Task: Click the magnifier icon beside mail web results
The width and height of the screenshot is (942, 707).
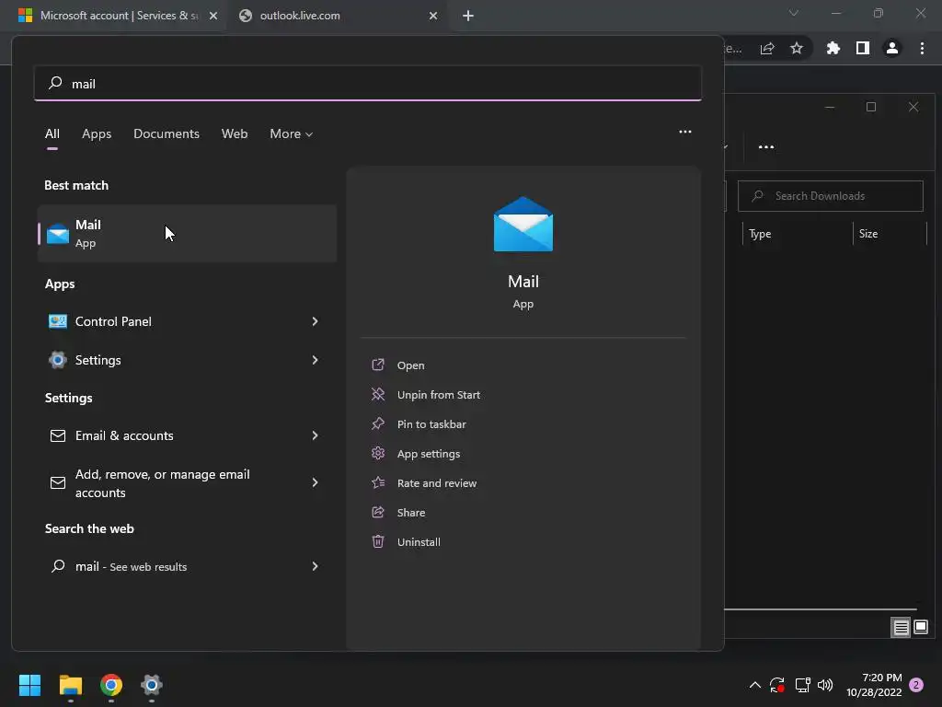Action: pos(58,566)
